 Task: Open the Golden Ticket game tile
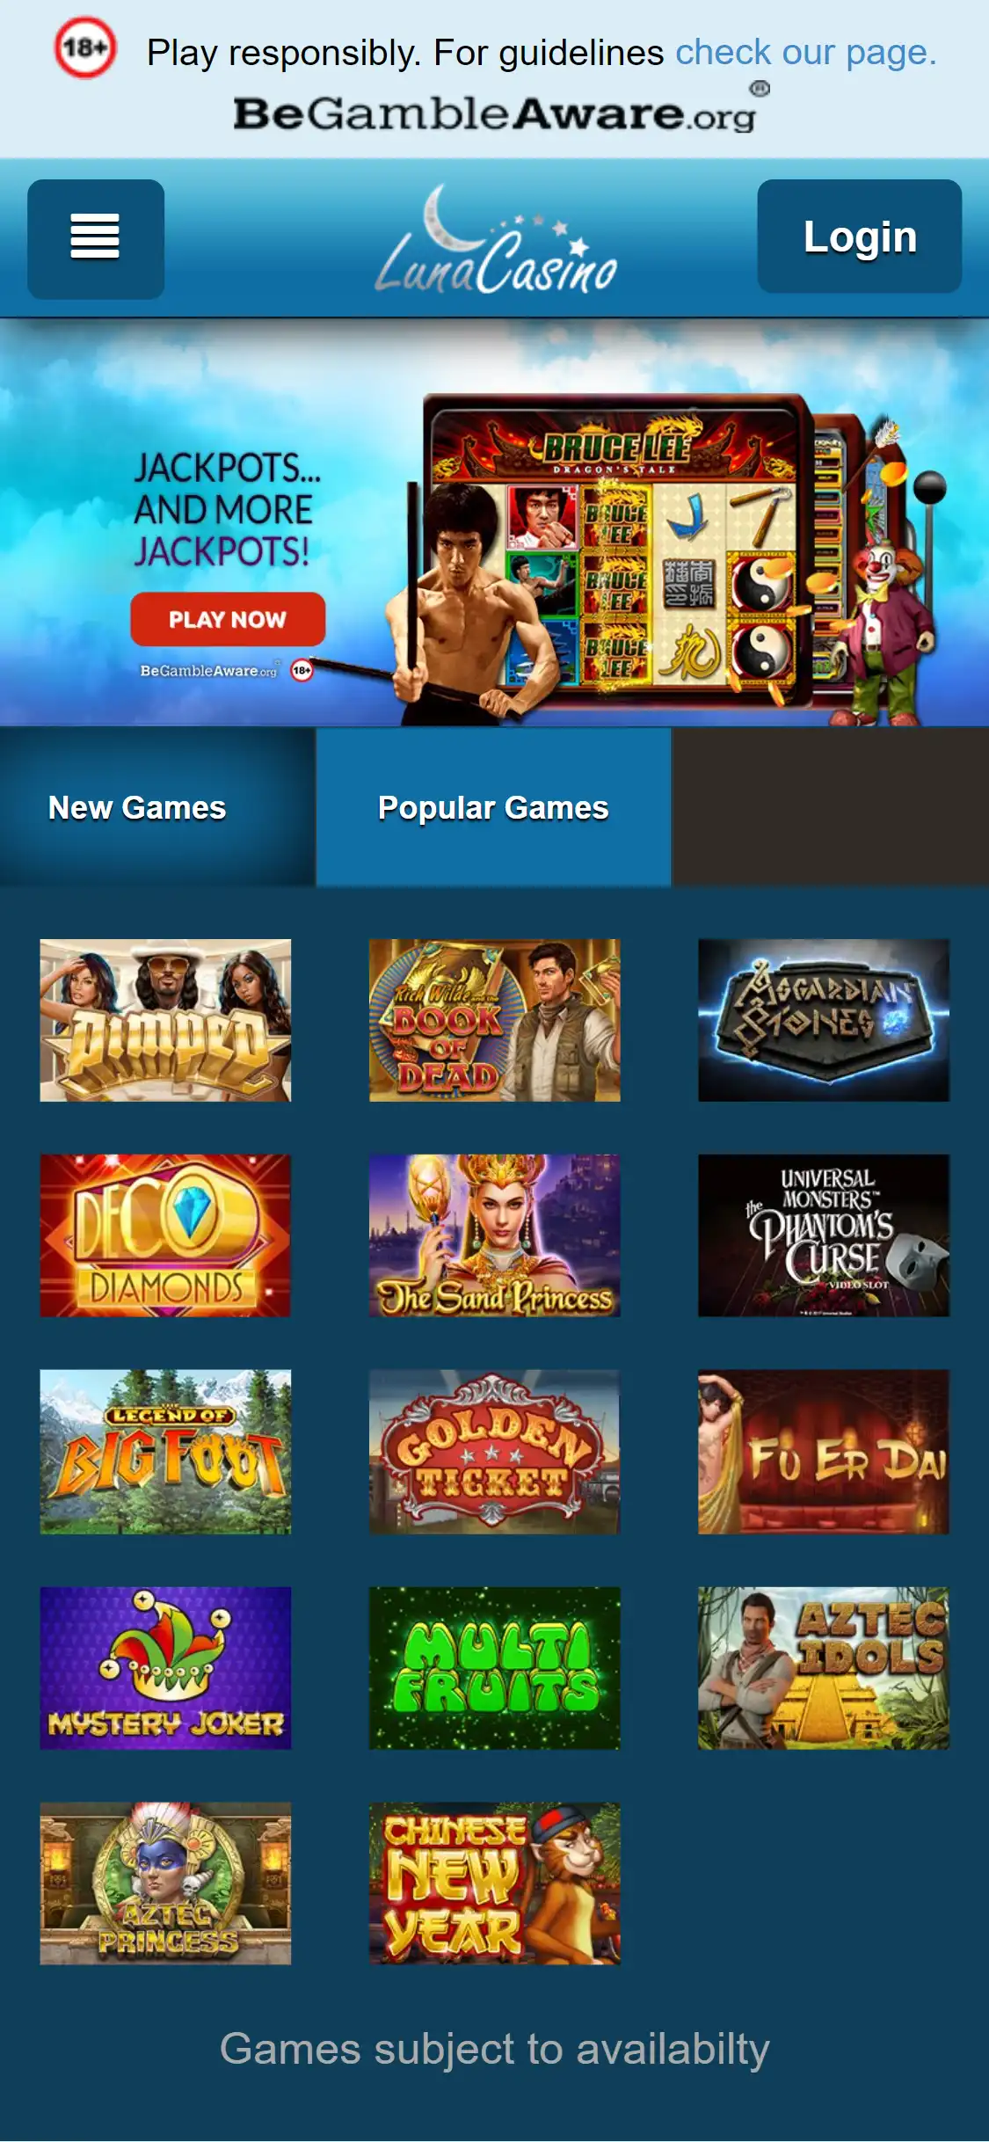[494, 1452]
